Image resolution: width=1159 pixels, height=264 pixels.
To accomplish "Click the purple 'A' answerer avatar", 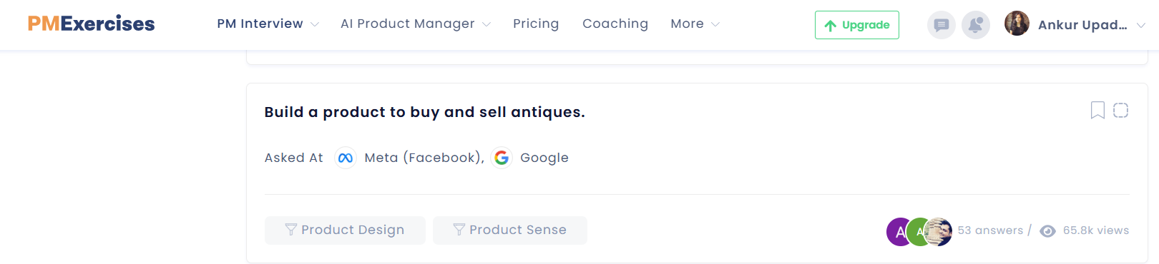I will 898,232.
